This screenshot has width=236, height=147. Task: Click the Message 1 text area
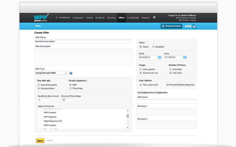tap(166, 112)
